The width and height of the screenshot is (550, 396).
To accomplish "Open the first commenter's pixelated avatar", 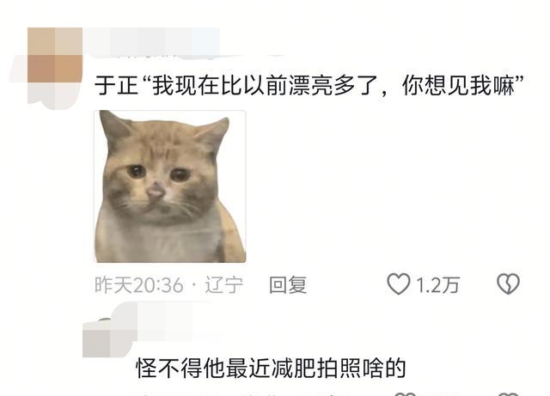I will (x=55, y=69).
